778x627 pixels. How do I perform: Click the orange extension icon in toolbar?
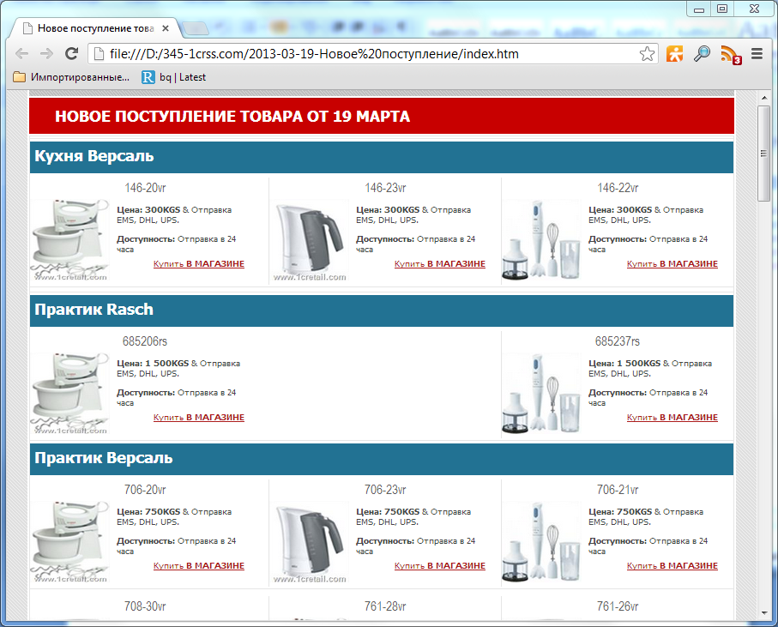[x=675, y=54]
